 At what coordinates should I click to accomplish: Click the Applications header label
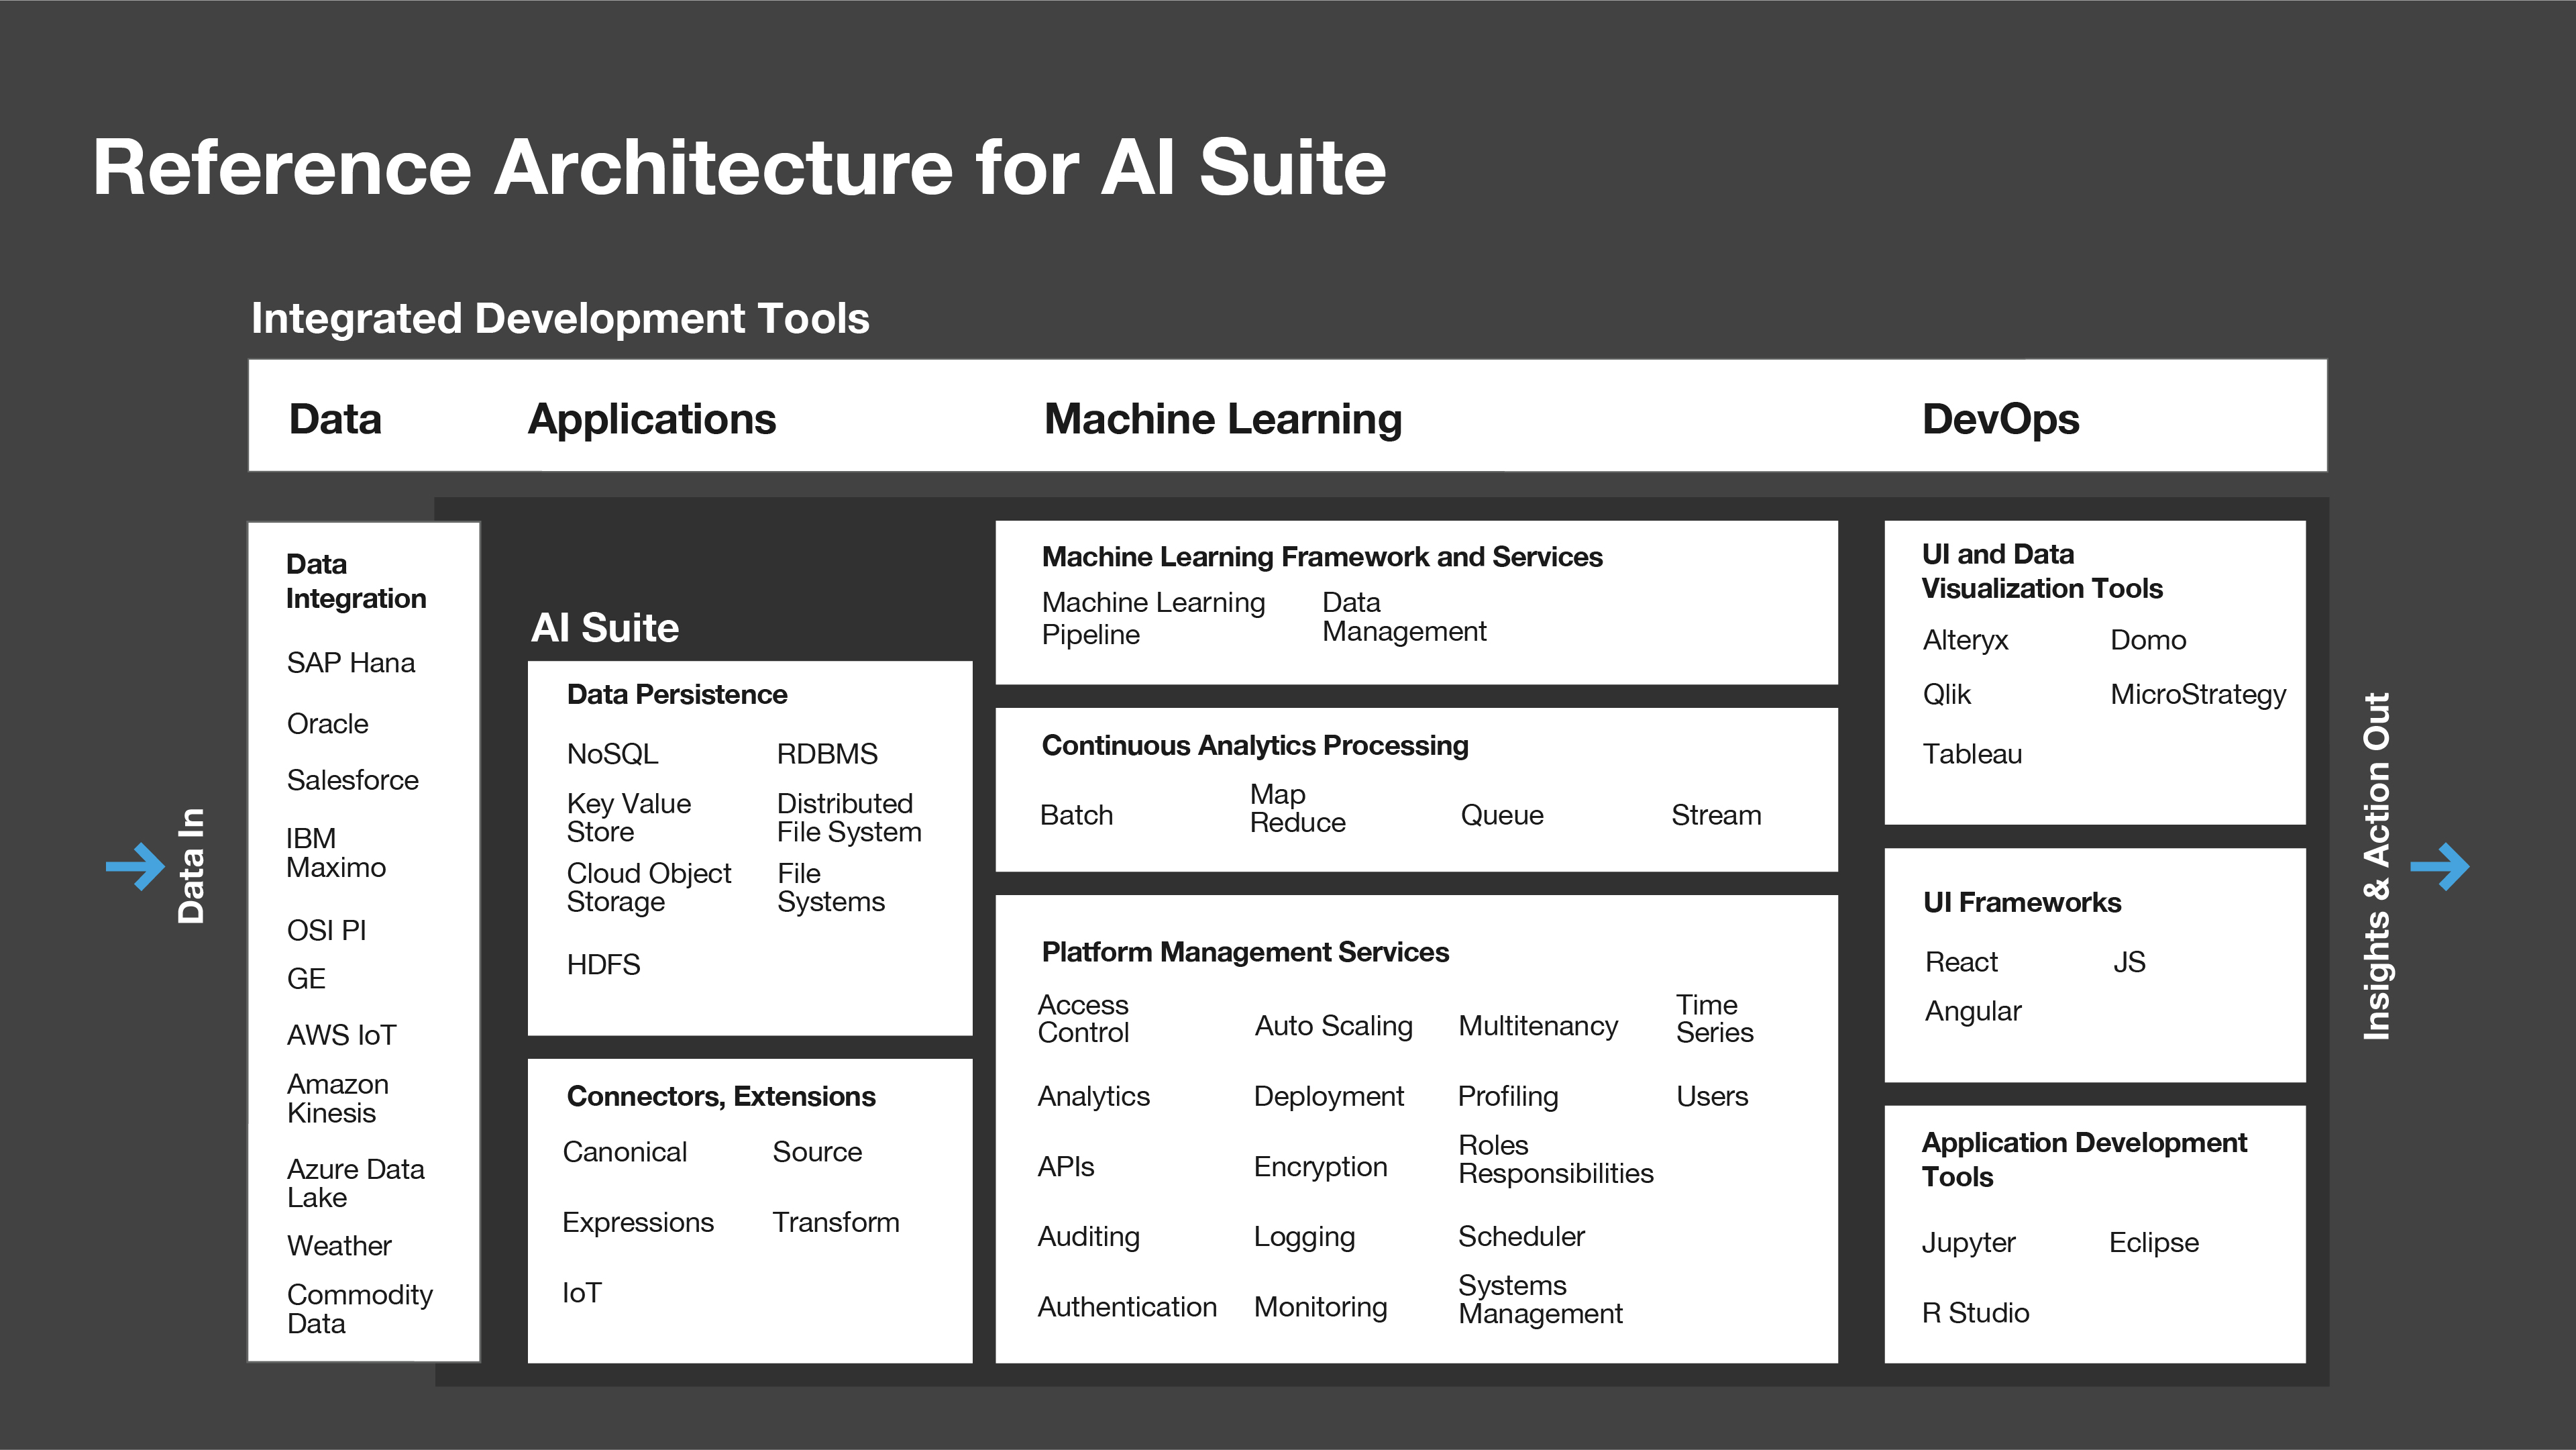point(651,418)
